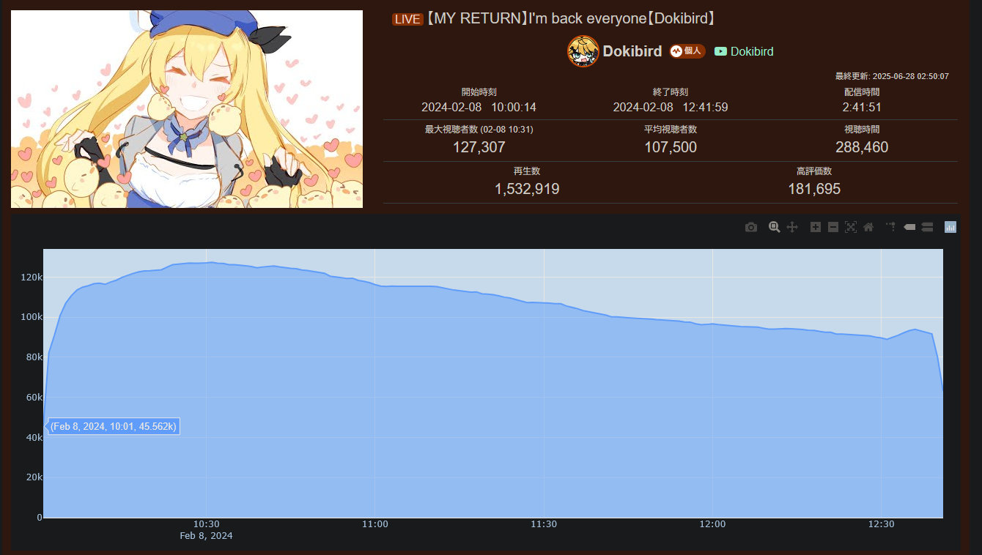Open the stream thumbnail image
The height and width of the screenshot is (555, 982).
(x=187, y=109)
